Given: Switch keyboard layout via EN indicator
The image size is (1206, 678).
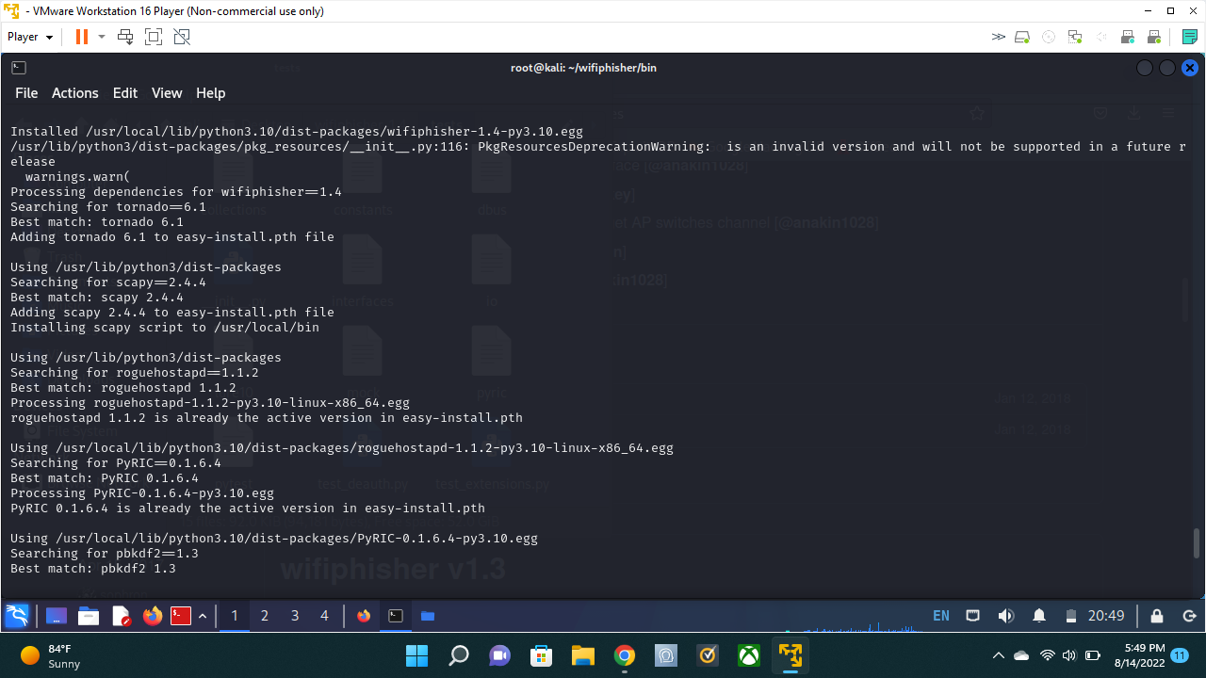Looking at the screenshot, I should pos(940,616).
